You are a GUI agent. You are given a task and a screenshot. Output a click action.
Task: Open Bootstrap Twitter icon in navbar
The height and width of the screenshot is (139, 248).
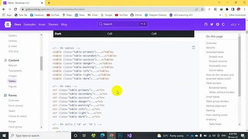(212, 24)
